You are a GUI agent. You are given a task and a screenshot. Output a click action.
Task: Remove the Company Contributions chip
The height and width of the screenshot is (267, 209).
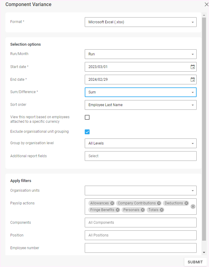pos(159,203)
